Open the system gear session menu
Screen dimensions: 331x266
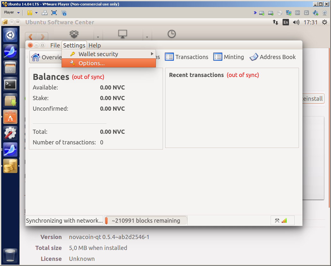(325, 22)
